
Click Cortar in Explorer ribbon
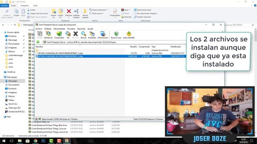[31, 10]
